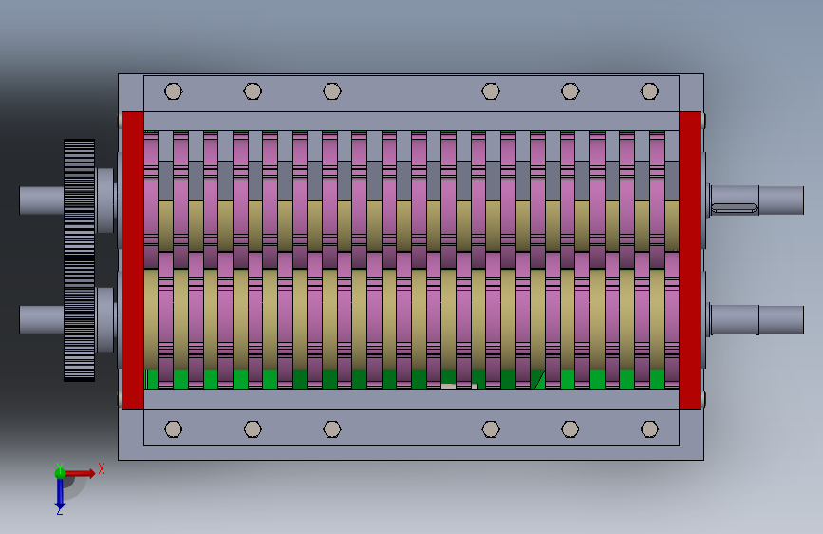Screen dimensions: 823x534
Task: Select the upper left shaft stub beside the gear
Action: tap(42, 200)
